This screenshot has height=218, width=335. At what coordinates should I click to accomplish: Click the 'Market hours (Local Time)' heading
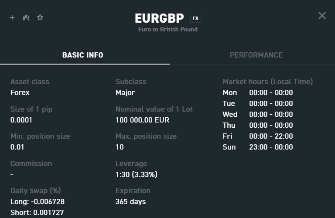click(267, 82)
